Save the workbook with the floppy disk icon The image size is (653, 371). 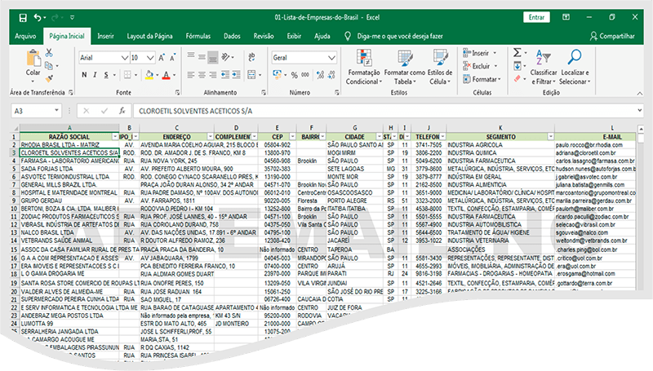(x=23, y=17)
